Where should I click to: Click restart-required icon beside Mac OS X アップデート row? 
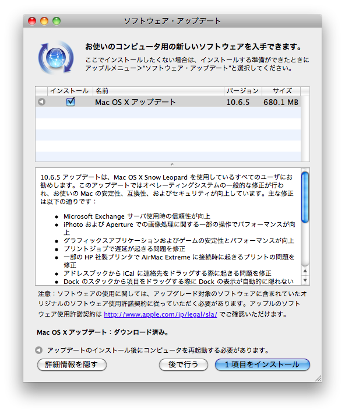coord(41,101)
